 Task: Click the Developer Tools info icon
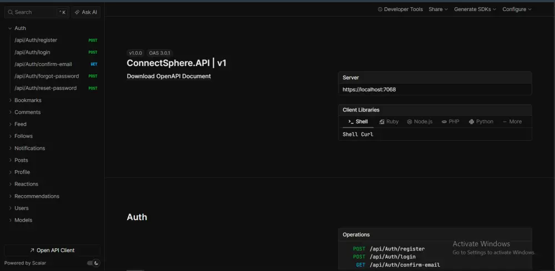(x=380, y=9)
